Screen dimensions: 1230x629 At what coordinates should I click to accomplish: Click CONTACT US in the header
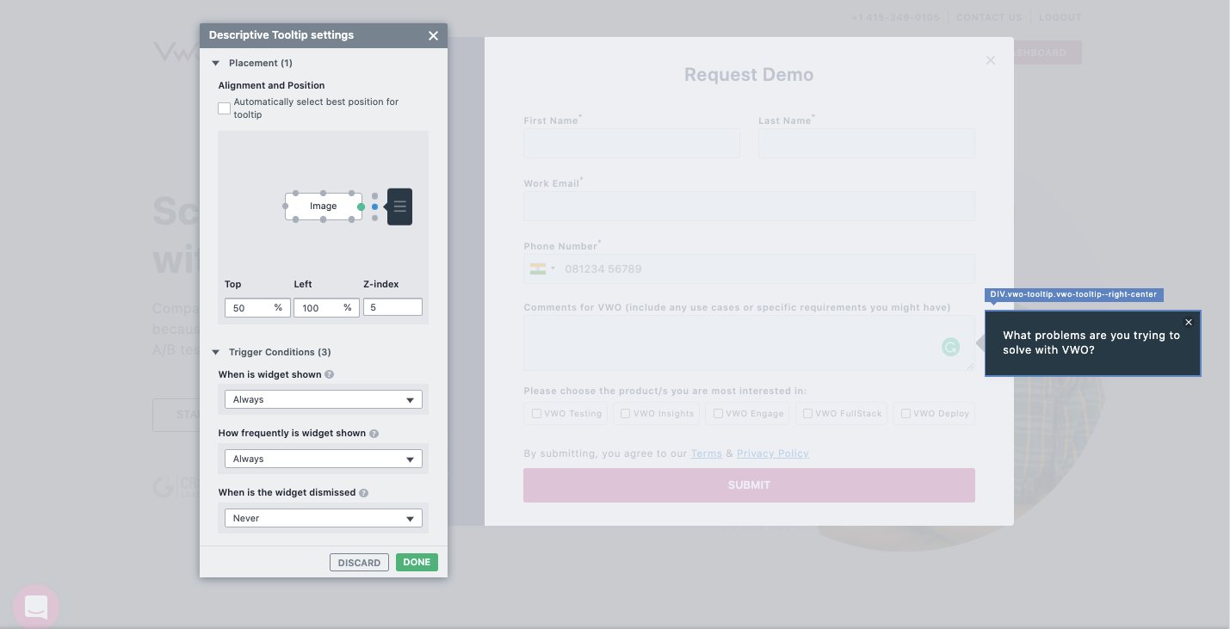(989, 17)
